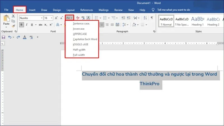Toggle the bullet list button
Screen dimensions: 224x126
click(x=96, y=18)
